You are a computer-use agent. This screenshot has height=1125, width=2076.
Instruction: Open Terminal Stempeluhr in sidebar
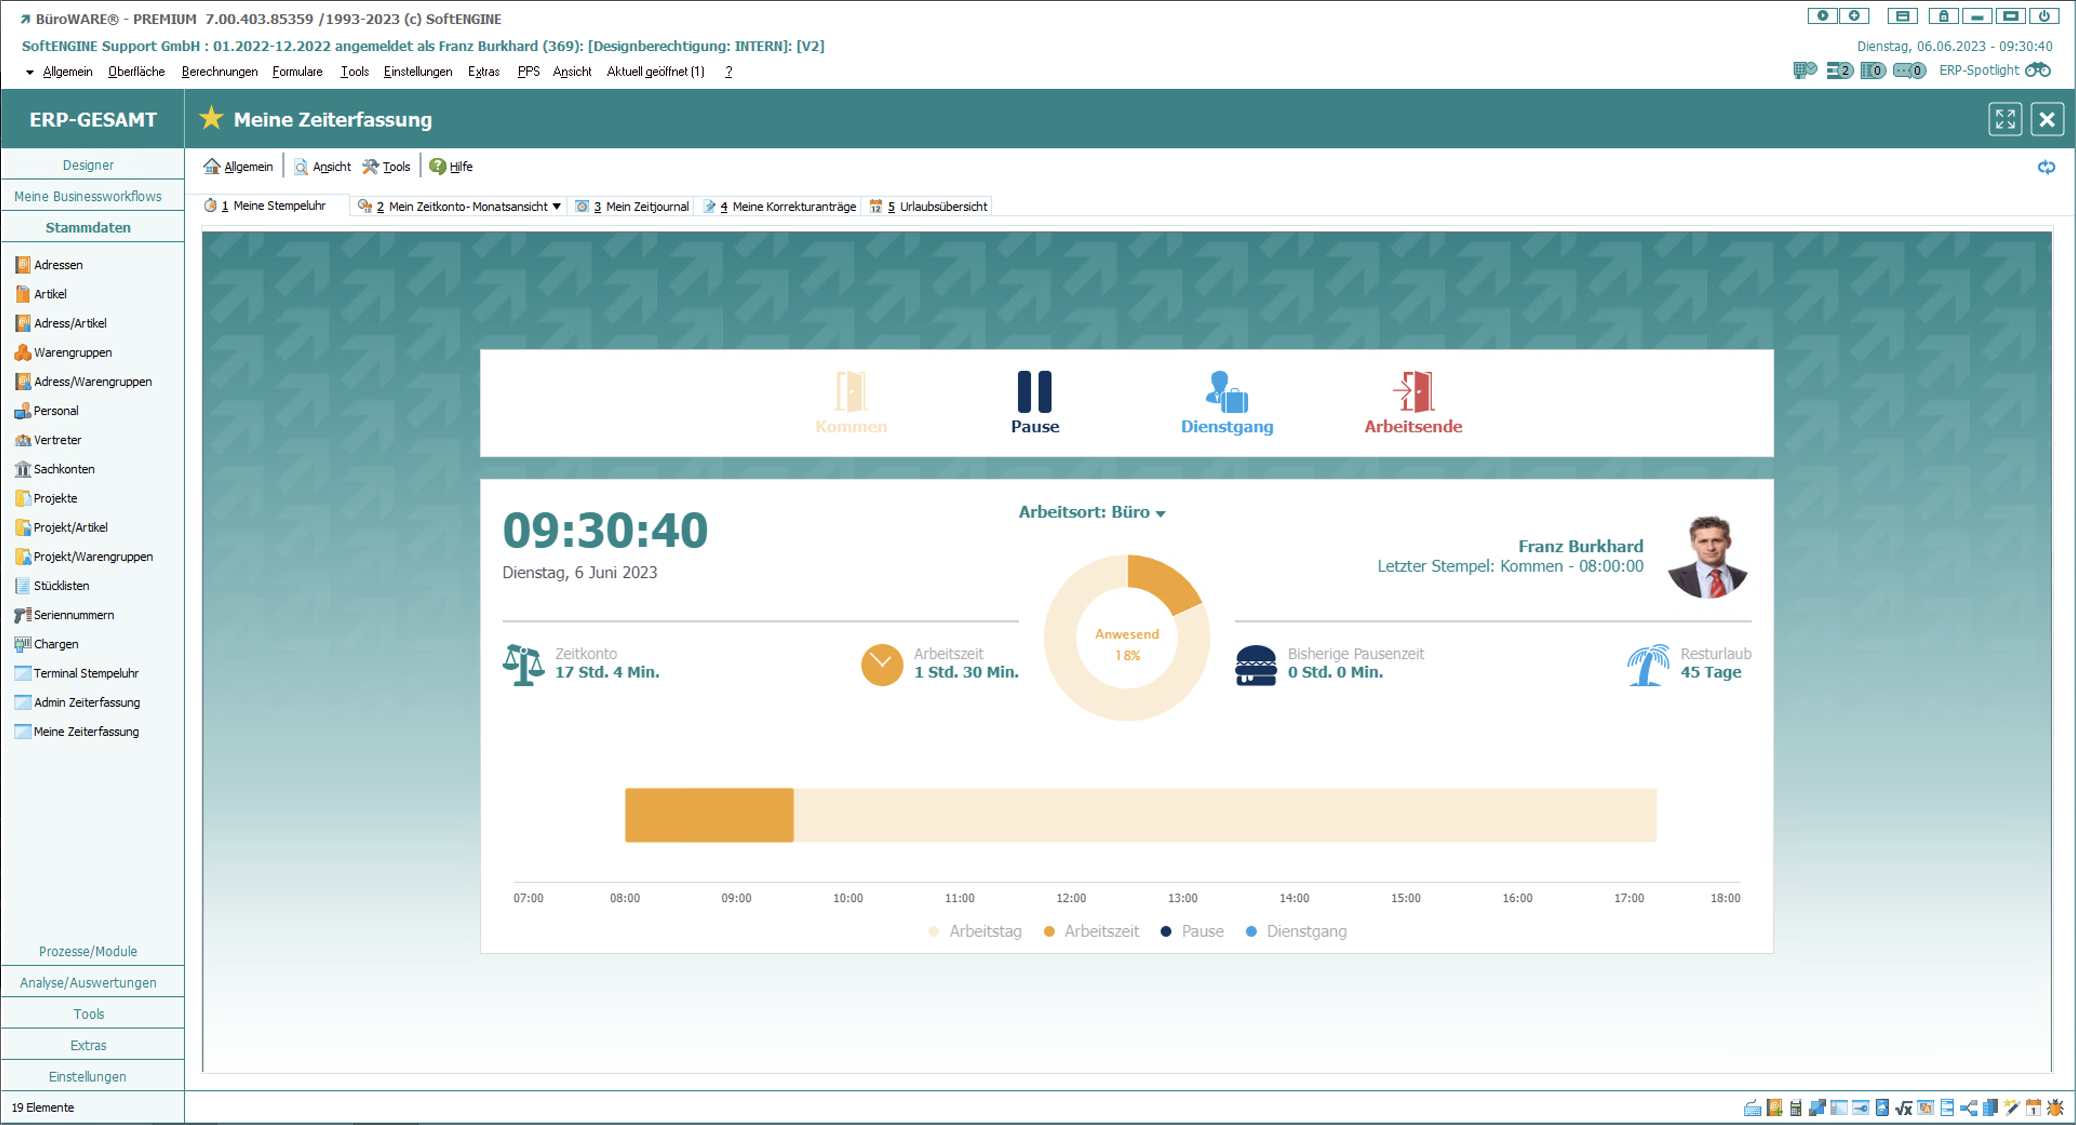(x=85, y=673)
